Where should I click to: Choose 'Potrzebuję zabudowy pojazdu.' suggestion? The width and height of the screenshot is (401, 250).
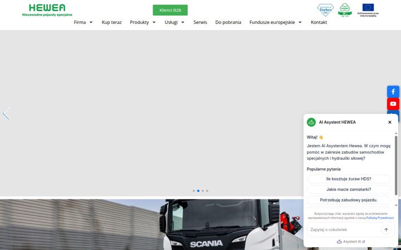pyautogui.click(x=349, y=200)
